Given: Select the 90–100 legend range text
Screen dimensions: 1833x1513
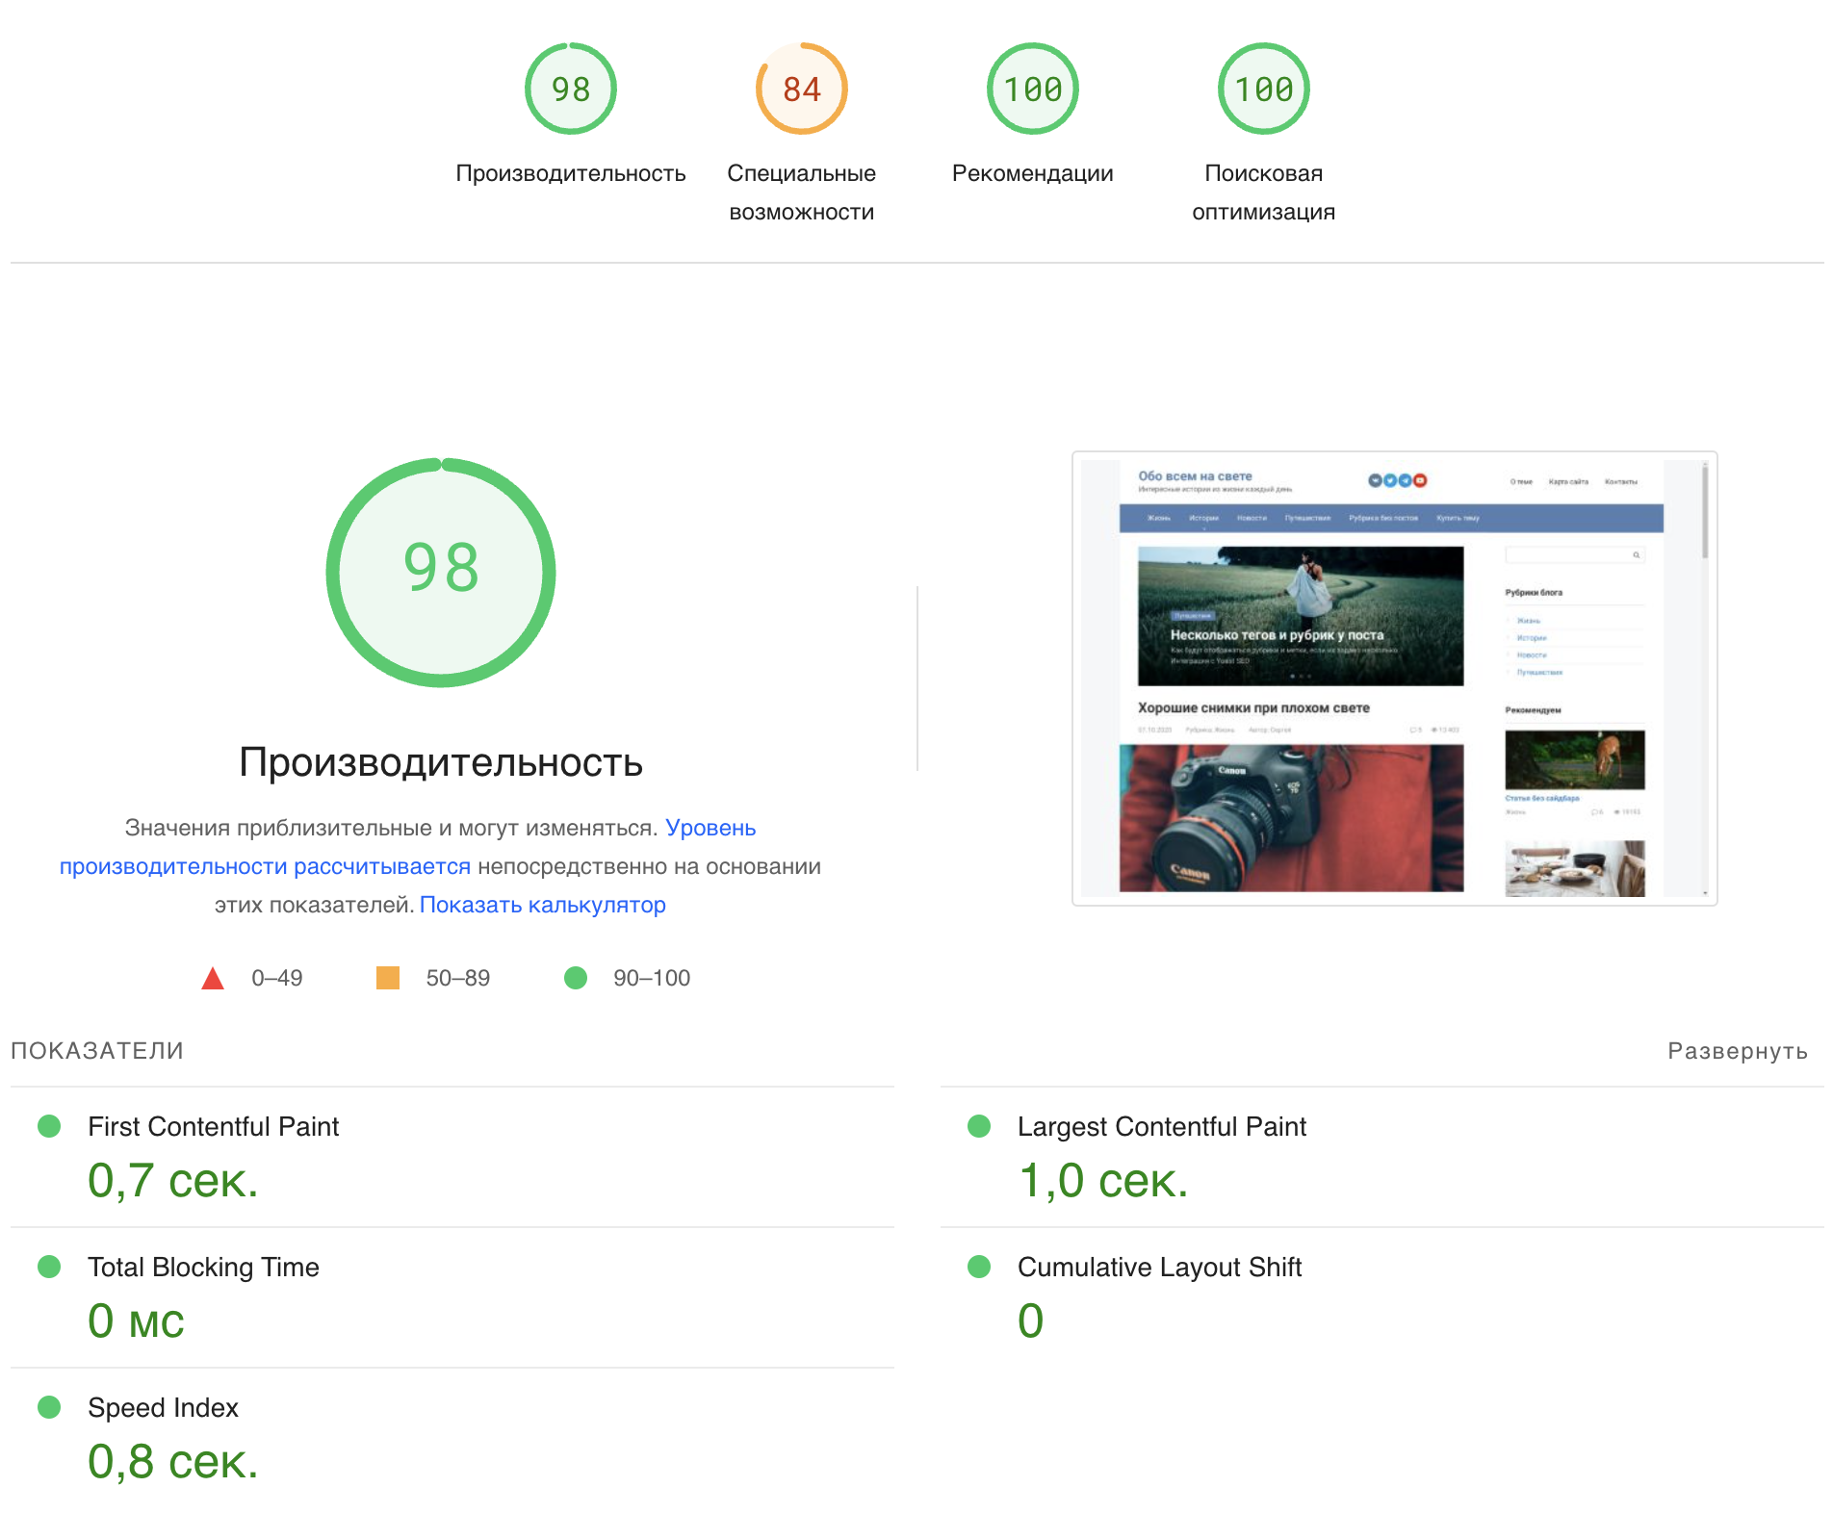Looking at the screenshot, I should coord(652,978).
